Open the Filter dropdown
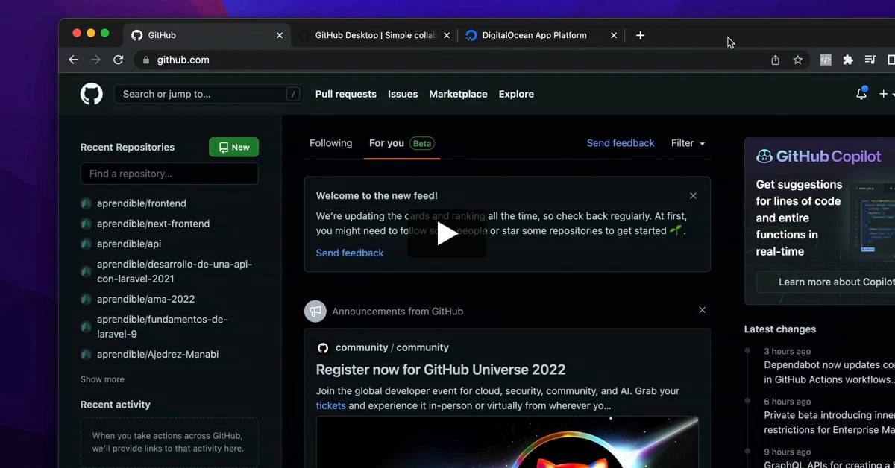Screen dimensions: 895x468 (688, 143)
